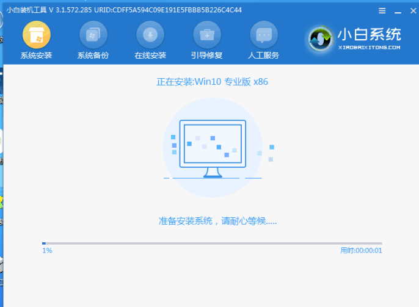419x307 pixels.
Task: Click the 1% progress percentage label
Action: [47, 251]
